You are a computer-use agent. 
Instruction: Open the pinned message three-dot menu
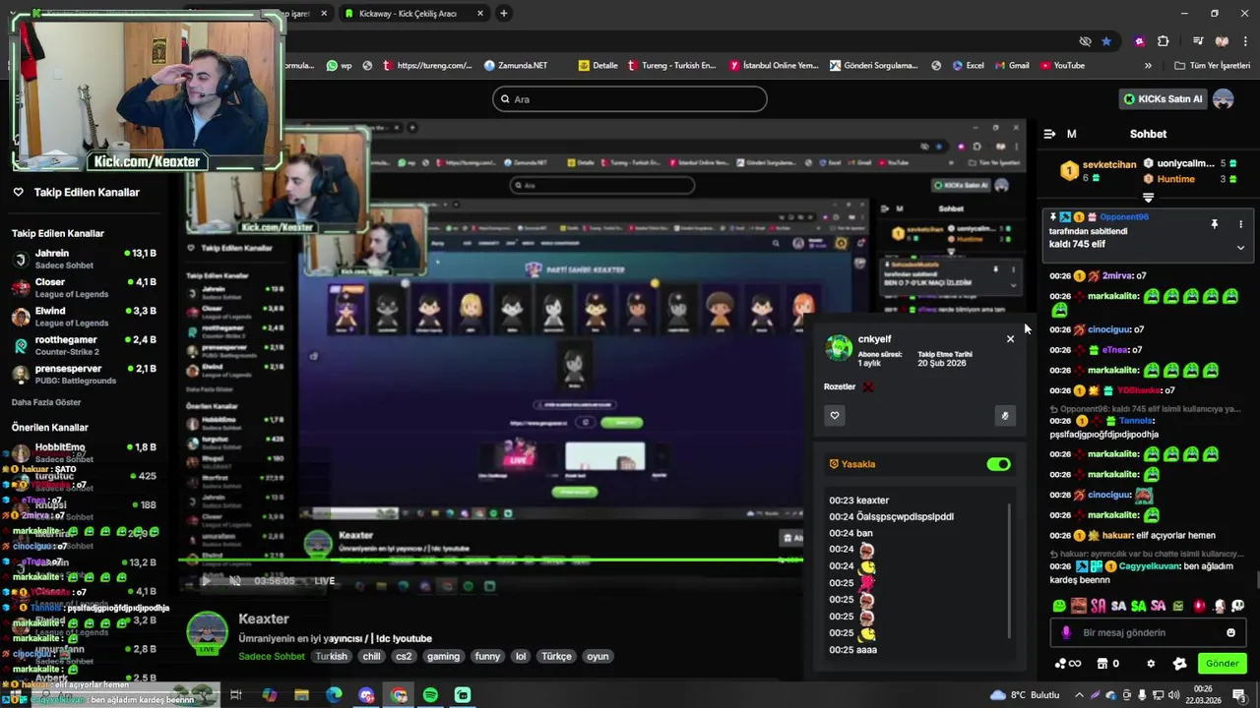1240,224
